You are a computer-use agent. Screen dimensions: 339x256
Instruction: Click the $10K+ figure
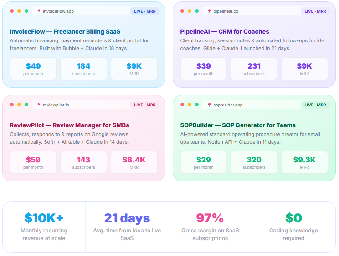[44, 218]
